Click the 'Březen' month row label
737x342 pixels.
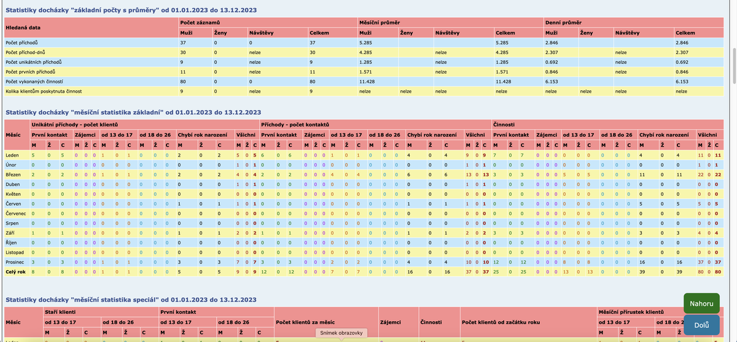point(14,175)
